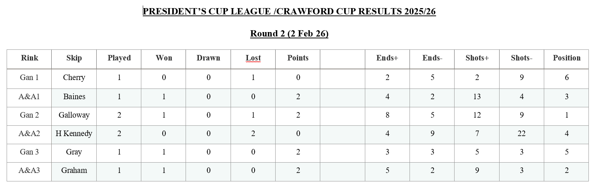Click the Ends+ column header
Image resolution: width=594 pixels, height=184 pixels.
point(387,58)
